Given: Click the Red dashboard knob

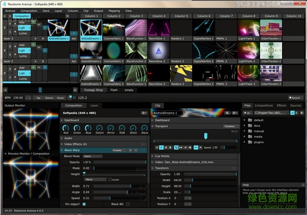Looking at the screenshot, I should click(x=66, y=128).
